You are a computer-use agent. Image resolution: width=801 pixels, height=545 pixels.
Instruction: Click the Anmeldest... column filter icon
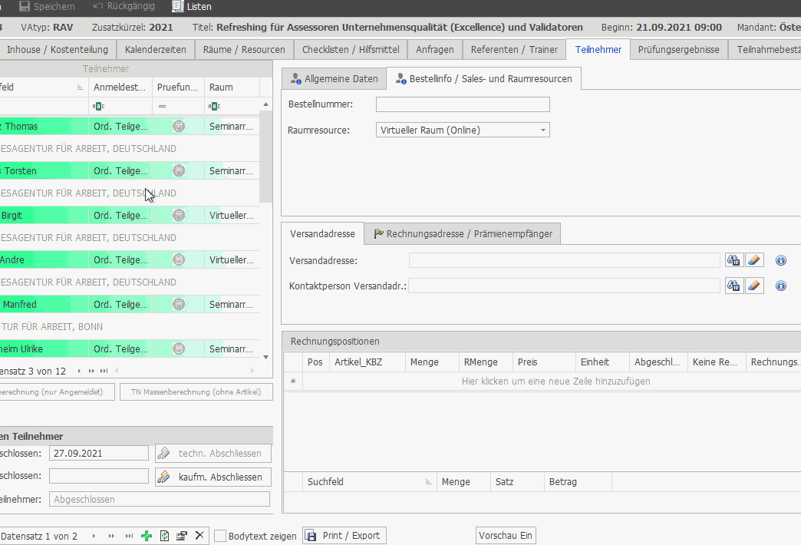pyautogui.click(x=98, y=107)
